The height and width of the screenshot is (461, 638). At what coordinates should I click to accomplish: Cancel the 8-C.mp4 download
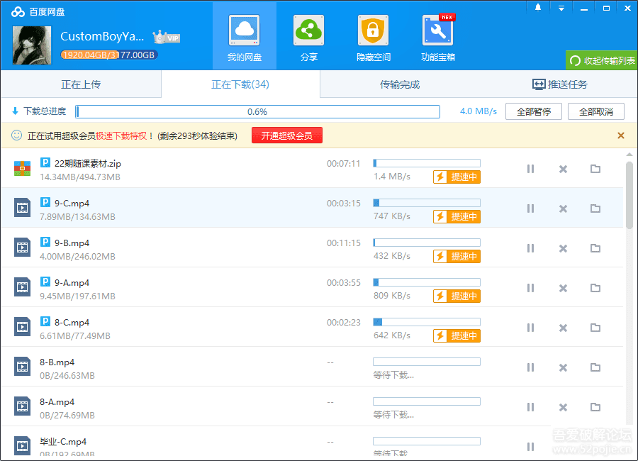point(563,328)
